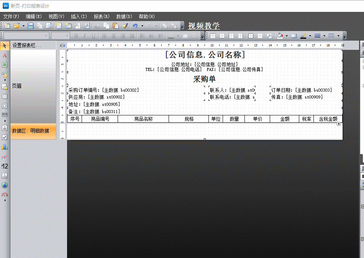Click the fill color paint bucket
364x258 pixels.
(x=280, y=36)
